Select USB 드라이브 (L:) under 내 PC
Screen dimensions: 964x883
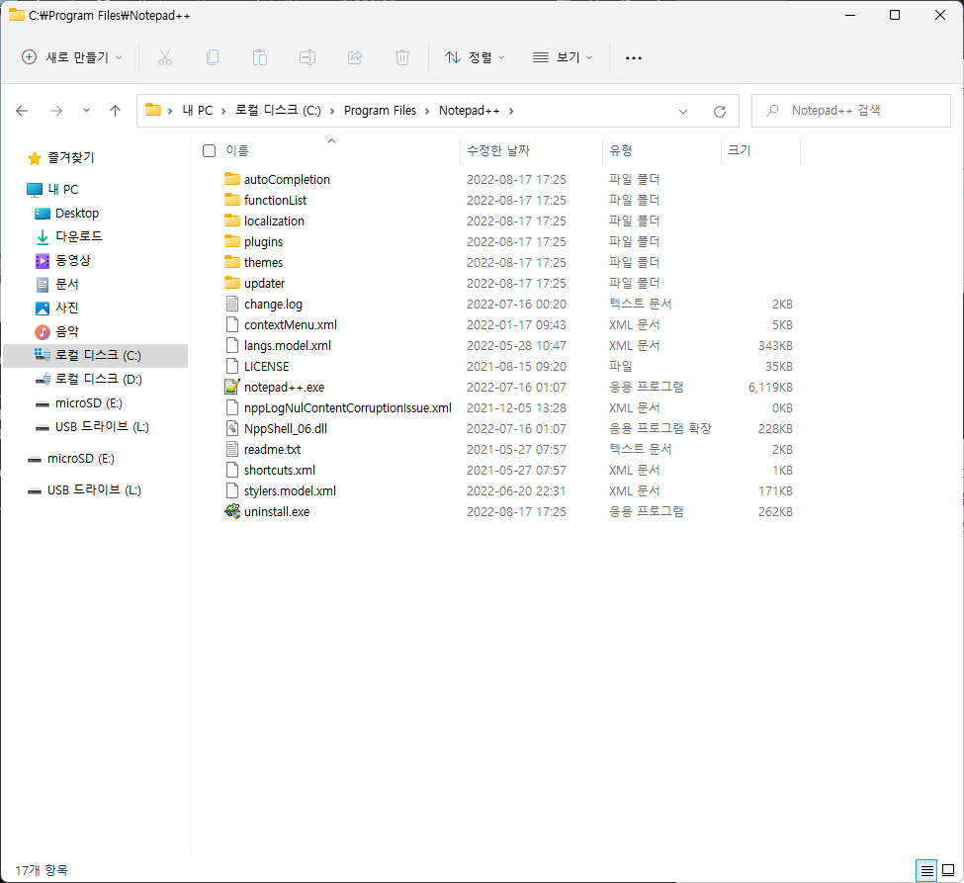(92, 427)
